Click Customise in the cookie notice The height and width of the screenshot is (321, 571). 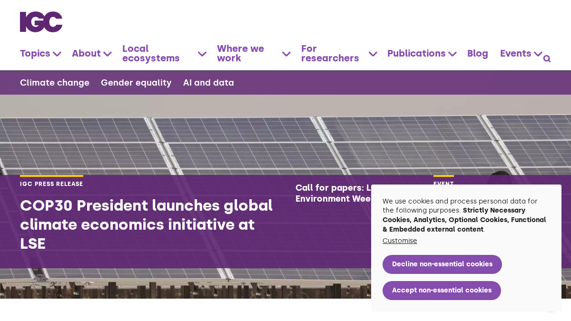400,241
